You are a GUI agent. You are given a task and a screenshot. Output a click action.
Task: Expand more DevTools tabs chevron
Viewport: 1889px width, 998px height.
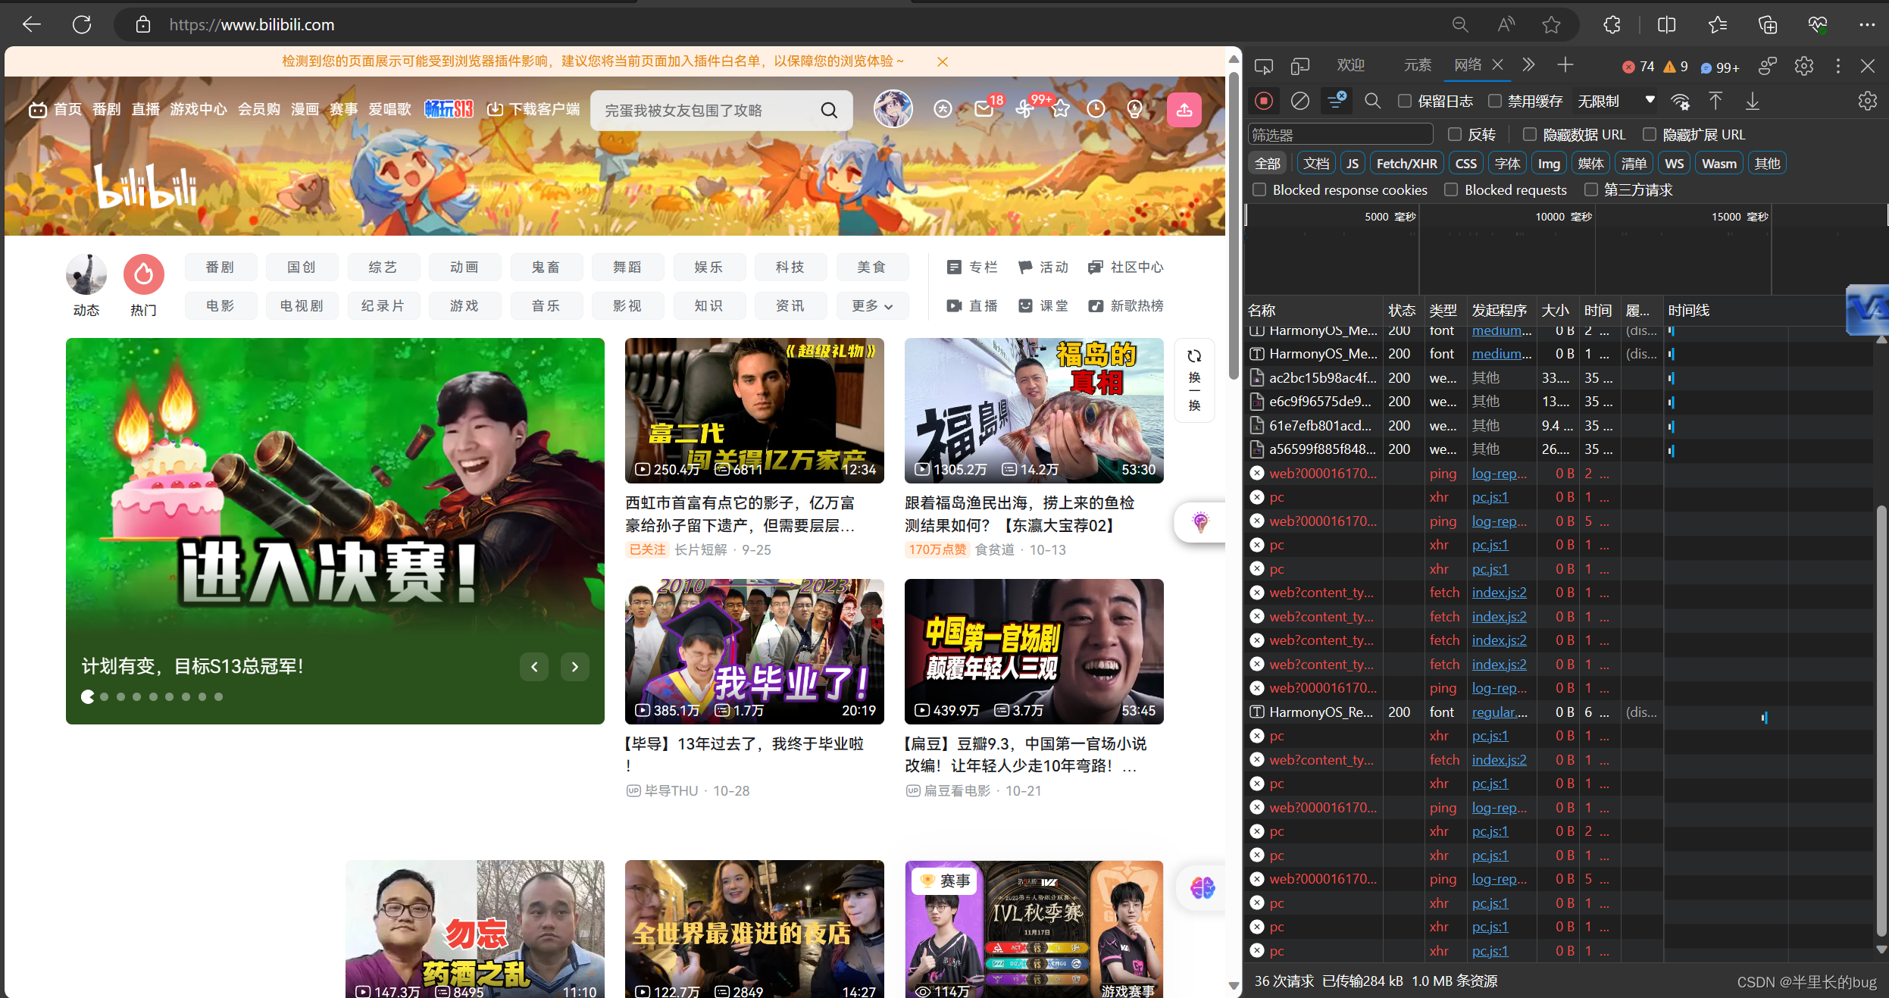pos(1528,65)
